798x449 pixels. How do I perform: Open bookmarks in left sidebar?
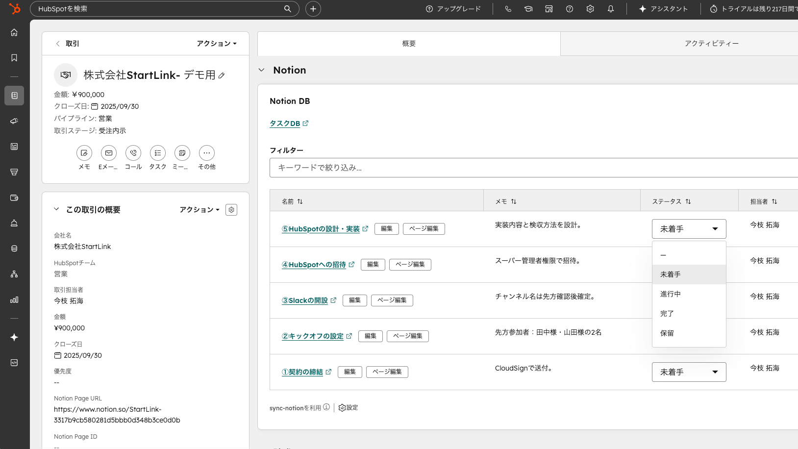tap(14, 58)
